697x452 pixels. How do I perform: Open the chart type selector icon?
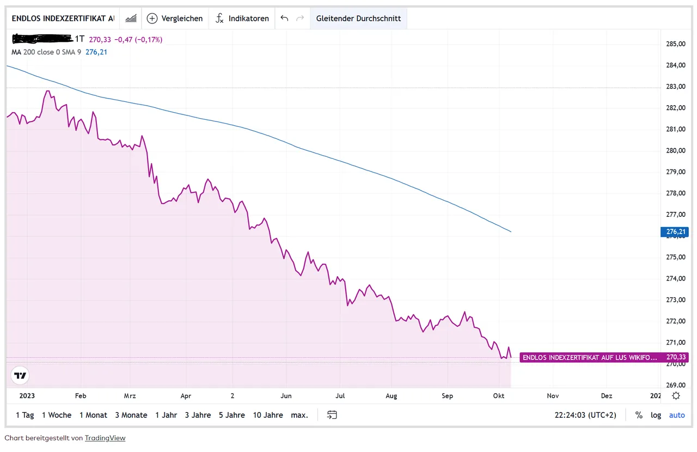coord(131,19)
